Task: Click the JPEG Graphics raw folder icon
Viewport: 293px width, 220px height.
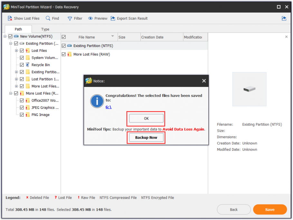Action: click(x=27, y=108)
